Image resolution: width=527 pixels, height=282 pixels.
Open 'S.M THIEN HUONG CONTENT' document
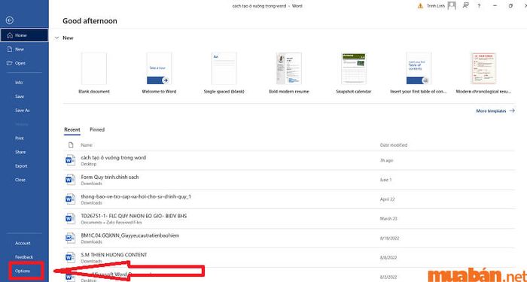pos(289,257)
